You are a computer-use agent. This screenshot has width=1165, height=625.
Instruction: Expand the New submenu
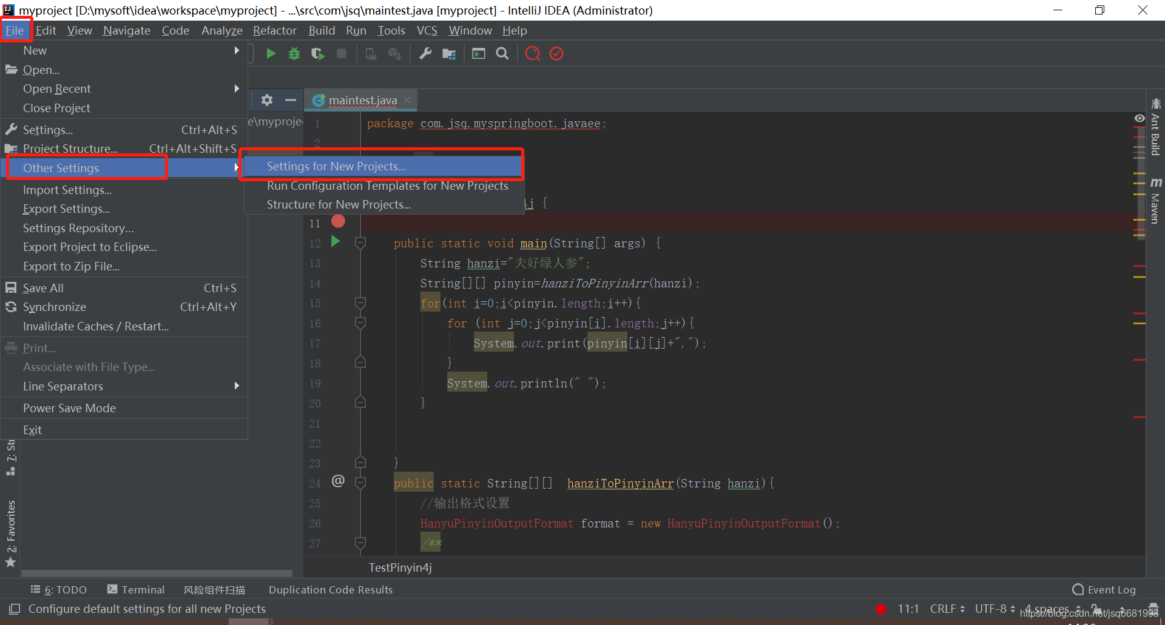point(124,50)
